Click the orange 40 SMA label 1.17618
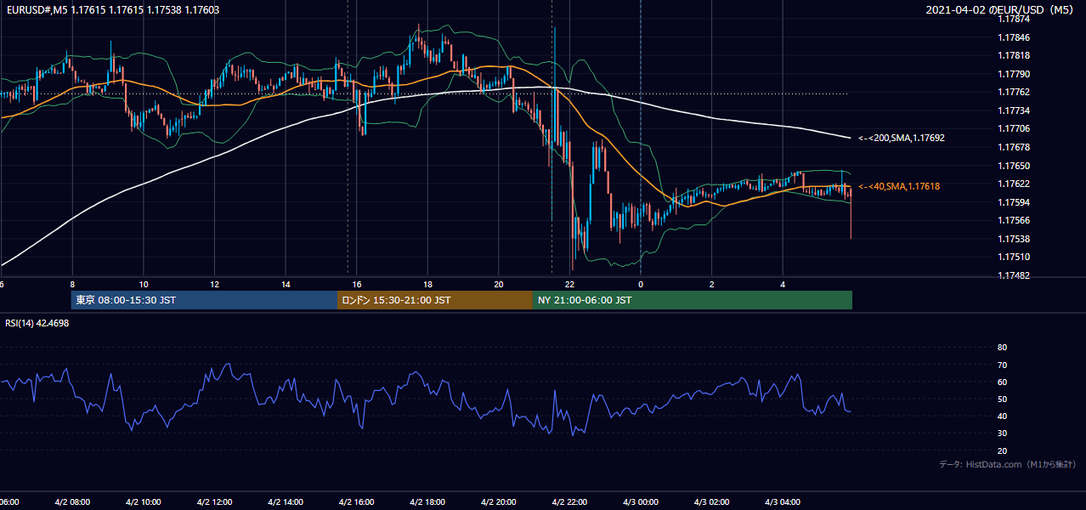This screenshot has width=1086, height=510. coord(898,186)
